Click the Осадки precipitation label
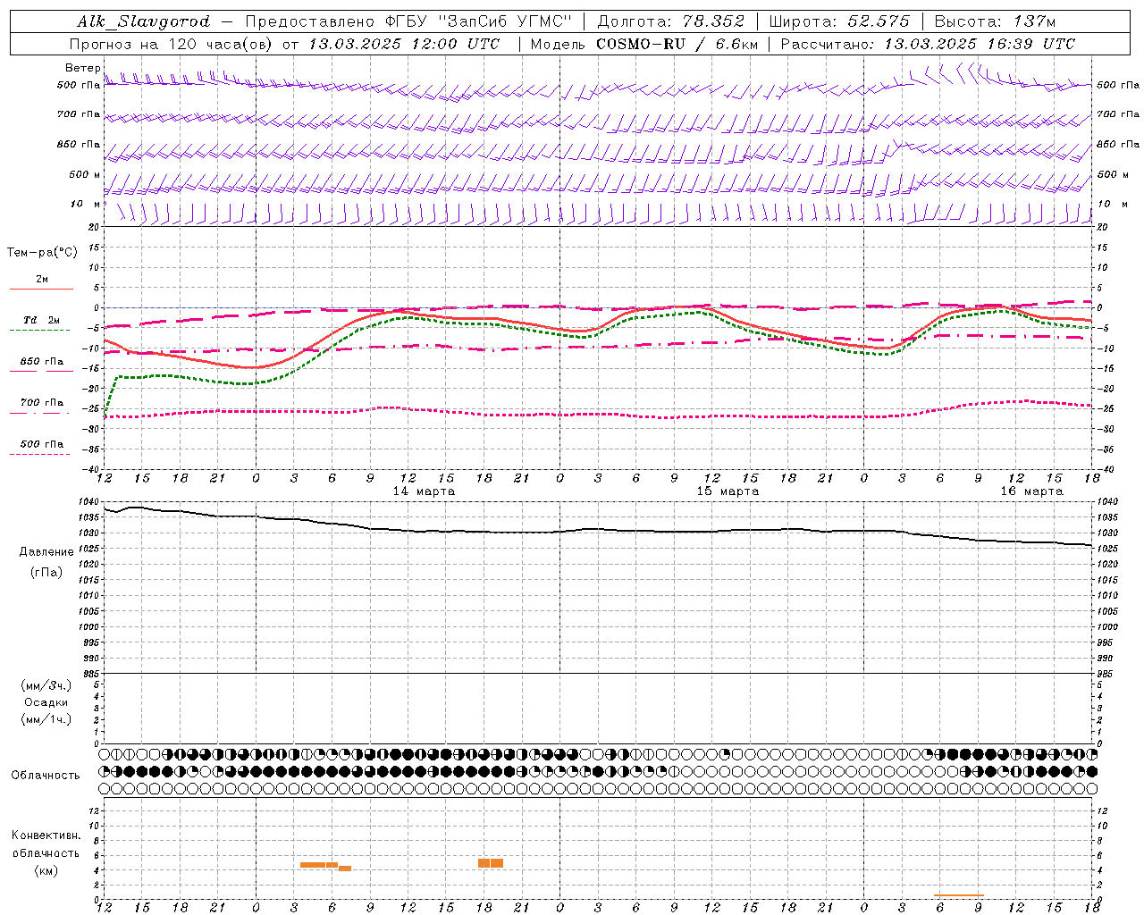The width and height of the screenshot is (1144, 915). 46,702
